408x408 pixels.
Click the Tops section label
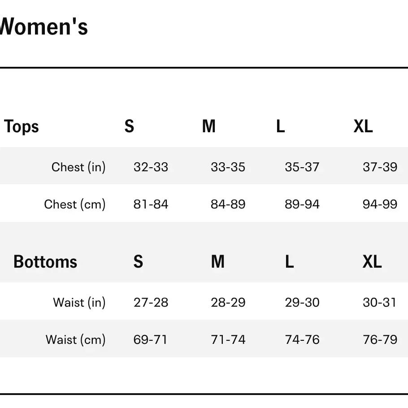point(22,127)
